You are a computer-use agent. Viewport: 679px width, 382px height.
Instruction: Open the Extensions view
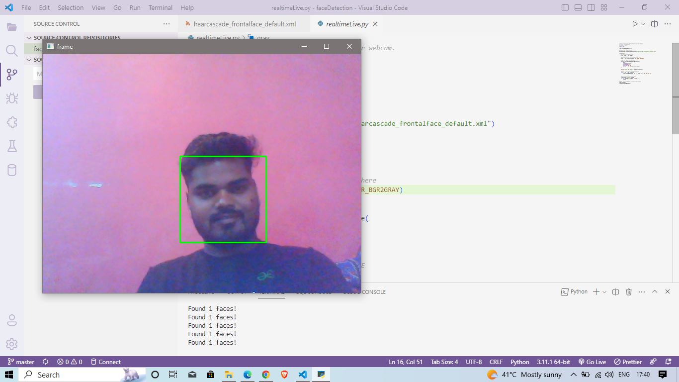12,122
